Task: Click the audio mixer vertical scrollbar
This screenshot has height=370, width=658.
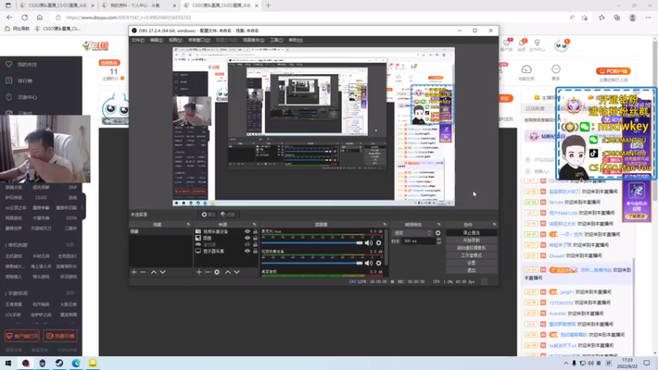Action: tap(386, 247)
